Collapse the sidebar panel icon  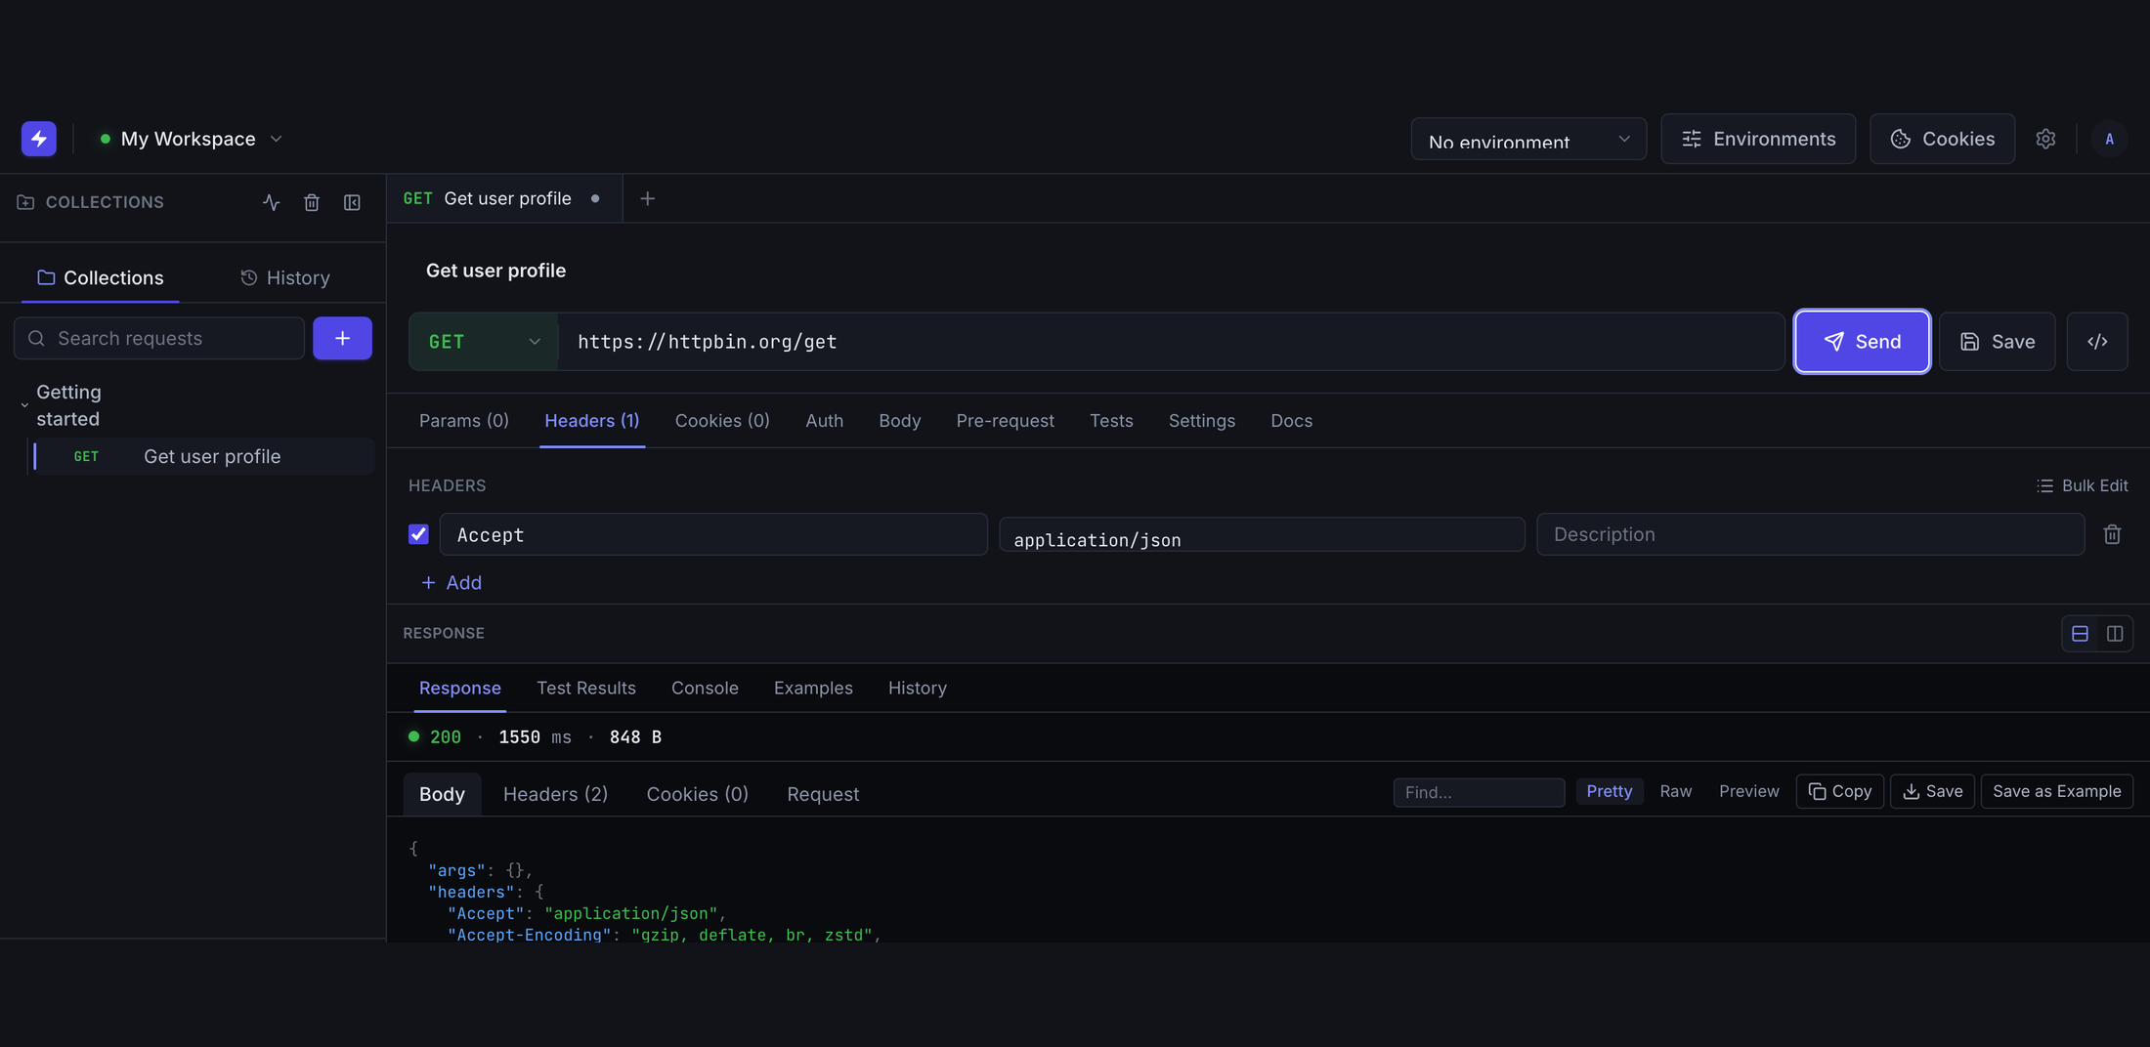click(x=352, y=202)
